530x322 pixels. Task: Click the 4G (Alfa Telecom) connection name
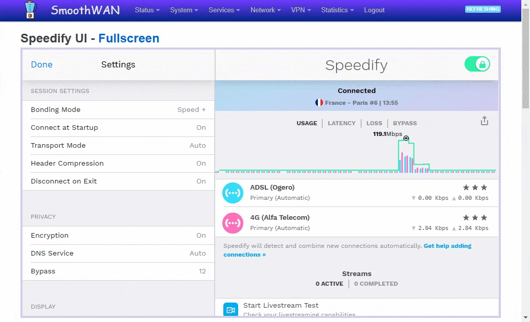click(x=280, y=217)
